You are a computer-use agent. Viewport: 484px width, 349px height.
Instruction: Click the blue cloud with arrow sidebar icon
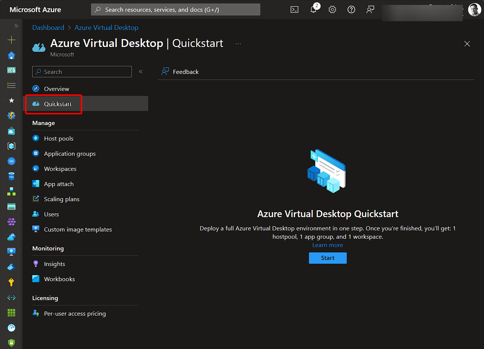[x=11, y=237]
